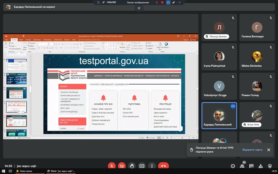Switch to the Design tab in PowerPoint
The image size is (278, 174).
click(28, 40)
